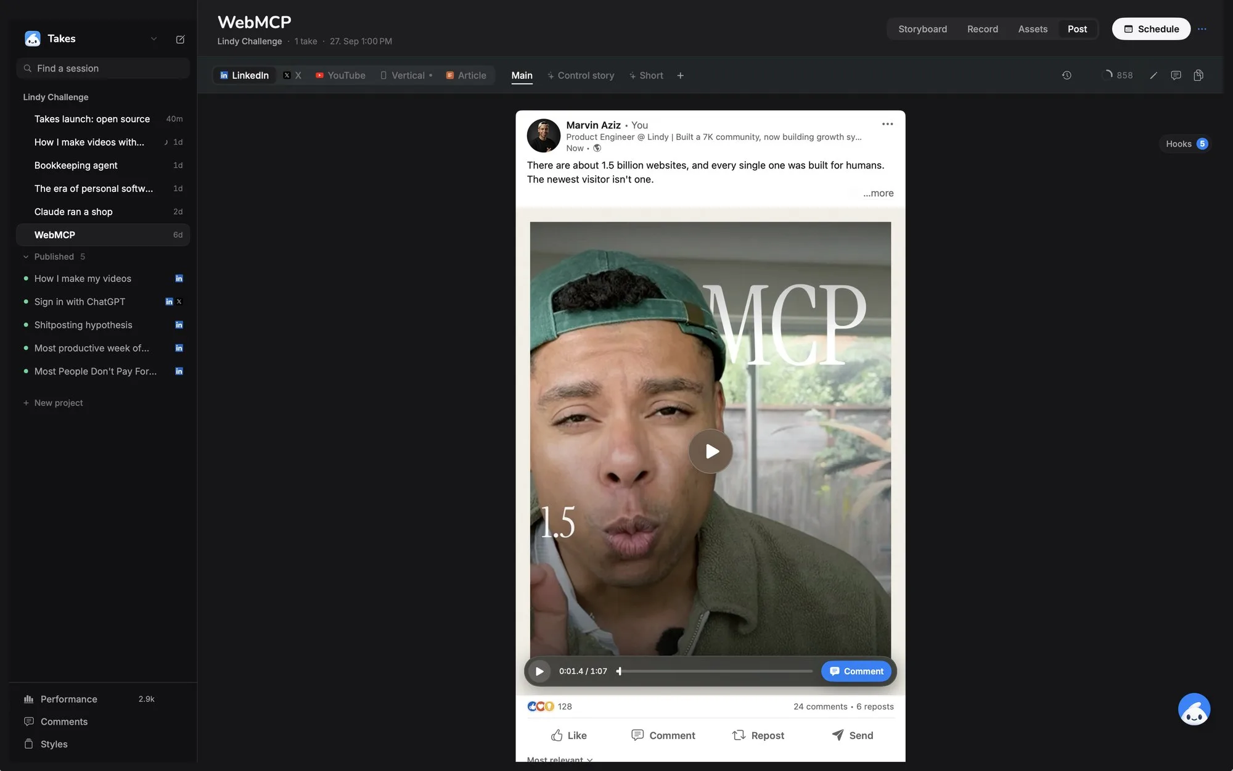Click the Comment action under the post
The height and width of the screenshot is (771, 1233).
click(663, 735)
